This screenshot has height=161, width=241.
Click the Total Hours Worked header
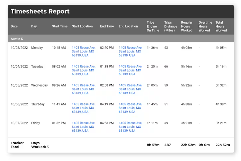click(221, 26)
